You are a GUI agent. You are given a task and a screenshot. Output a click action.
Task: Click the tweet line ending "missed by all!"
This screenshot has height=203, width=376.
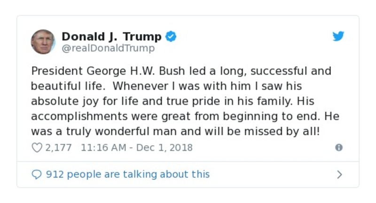coord(175,132)
